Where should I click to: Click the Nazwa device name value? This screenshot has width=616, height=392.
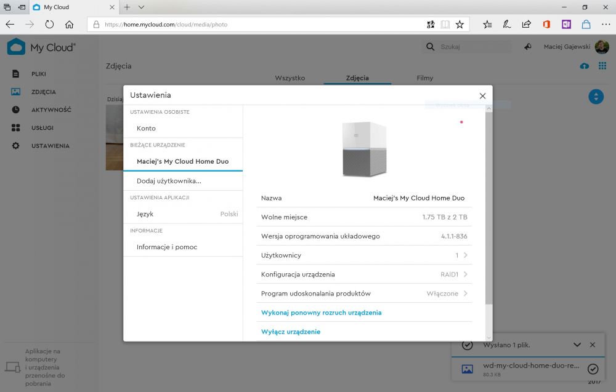(x=419, y=198)
